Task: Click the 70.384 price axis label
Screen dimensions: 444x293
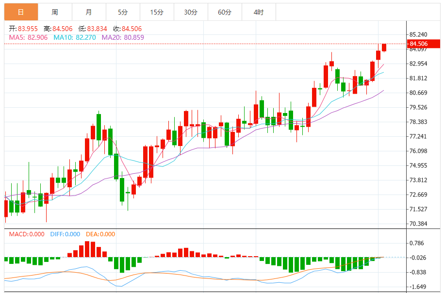Action: pyautogui.click(x=418, y=224)
